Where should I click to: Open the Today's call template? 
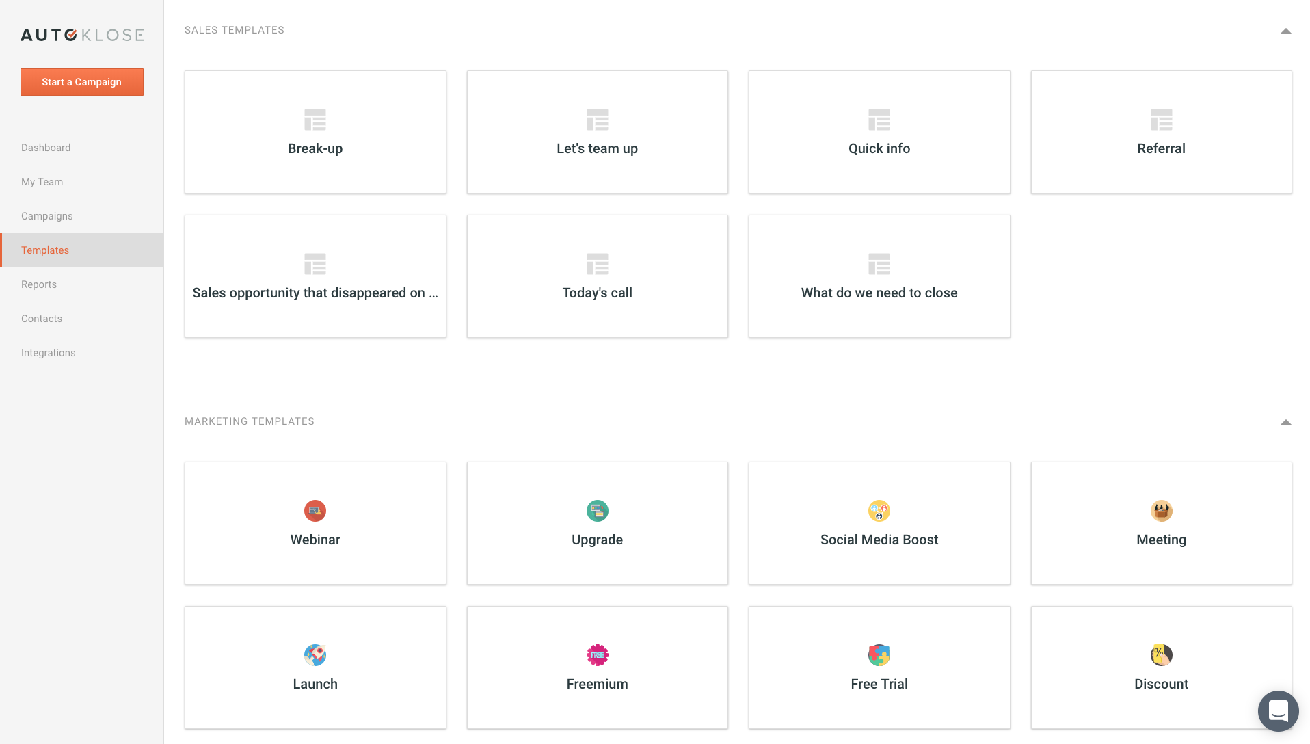(x=597, y=276)
